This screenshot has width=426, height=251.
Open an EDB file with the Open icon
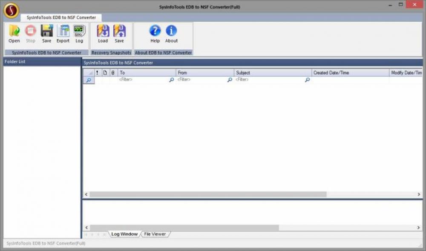click(14, 34)
